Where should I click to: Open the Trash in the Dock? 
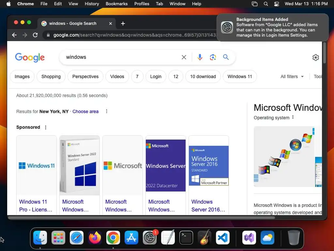tap(294, 238)
